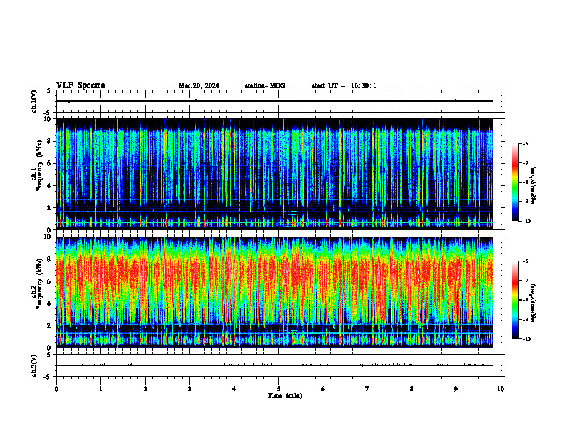Image resolution: width=564 pixels, height=436 pixels.
Task: Select the date text "Mar.20, 2024"
Action: (199, 85)
